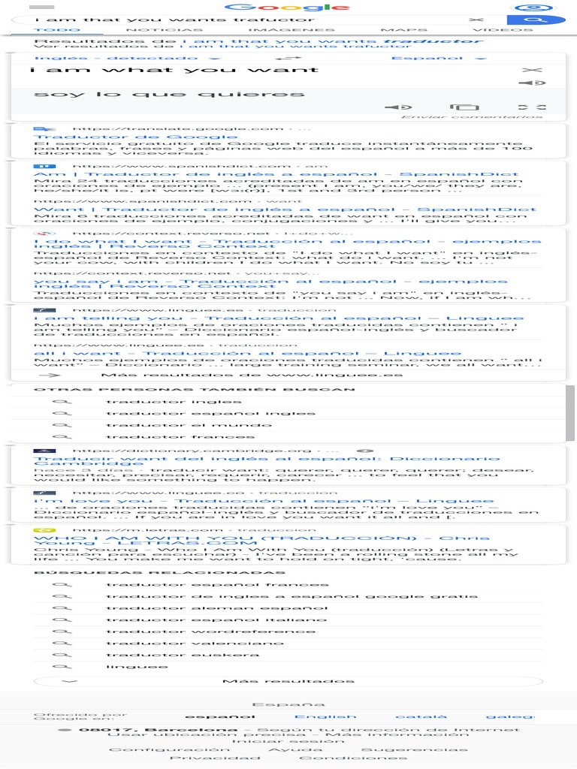Open 'Privacidad' in the footer
This screenshot has width=577, height=769.
click(215, 758)
